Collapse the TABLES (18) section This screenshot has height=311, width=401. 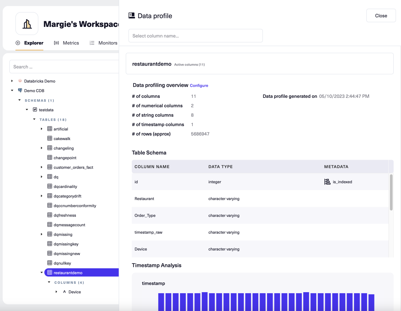[34, 119]
